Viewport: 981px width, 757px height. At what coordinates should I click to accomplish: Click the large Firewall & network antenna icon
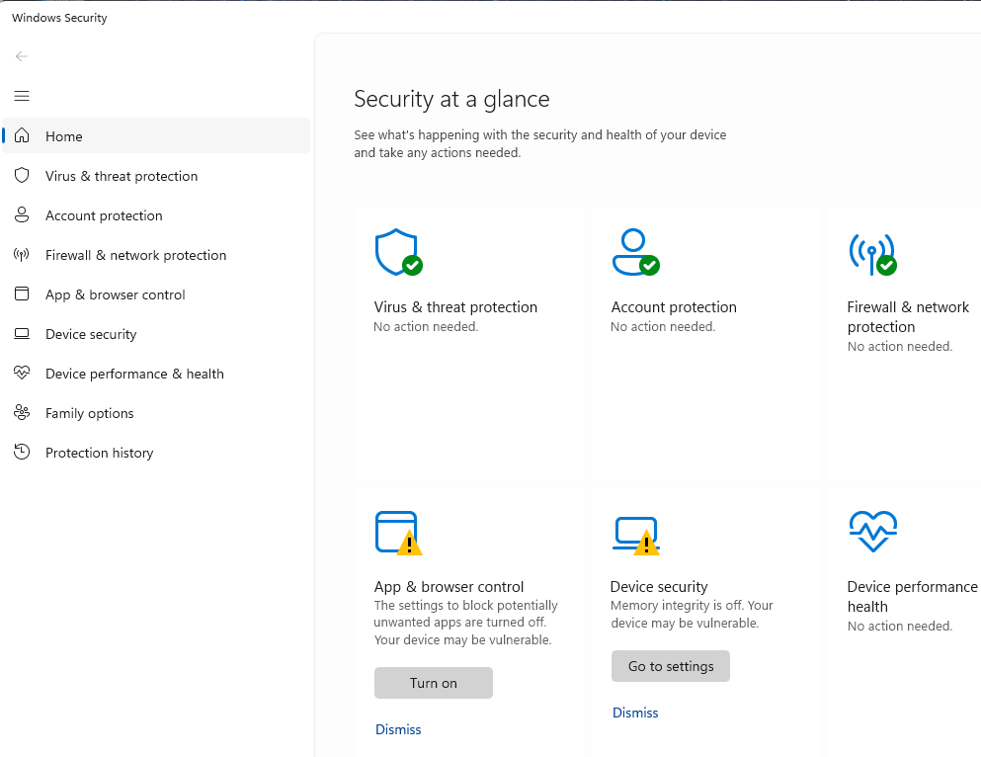coord(872,254)
